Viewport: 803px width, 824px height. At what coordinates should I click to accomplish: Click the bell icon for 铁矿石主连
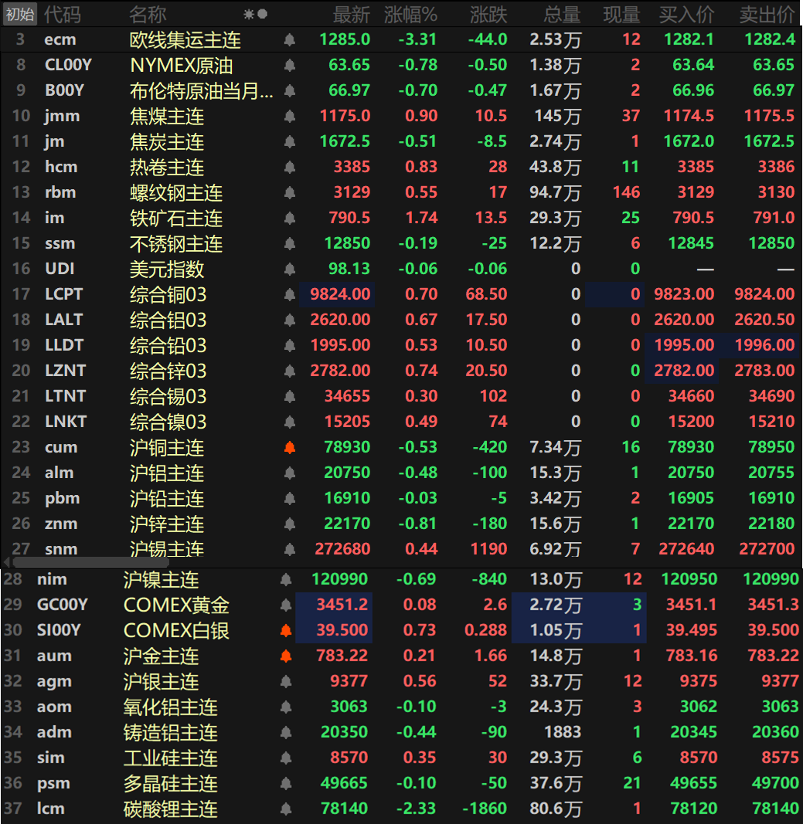pyautogui.click(x=290, y=218)
